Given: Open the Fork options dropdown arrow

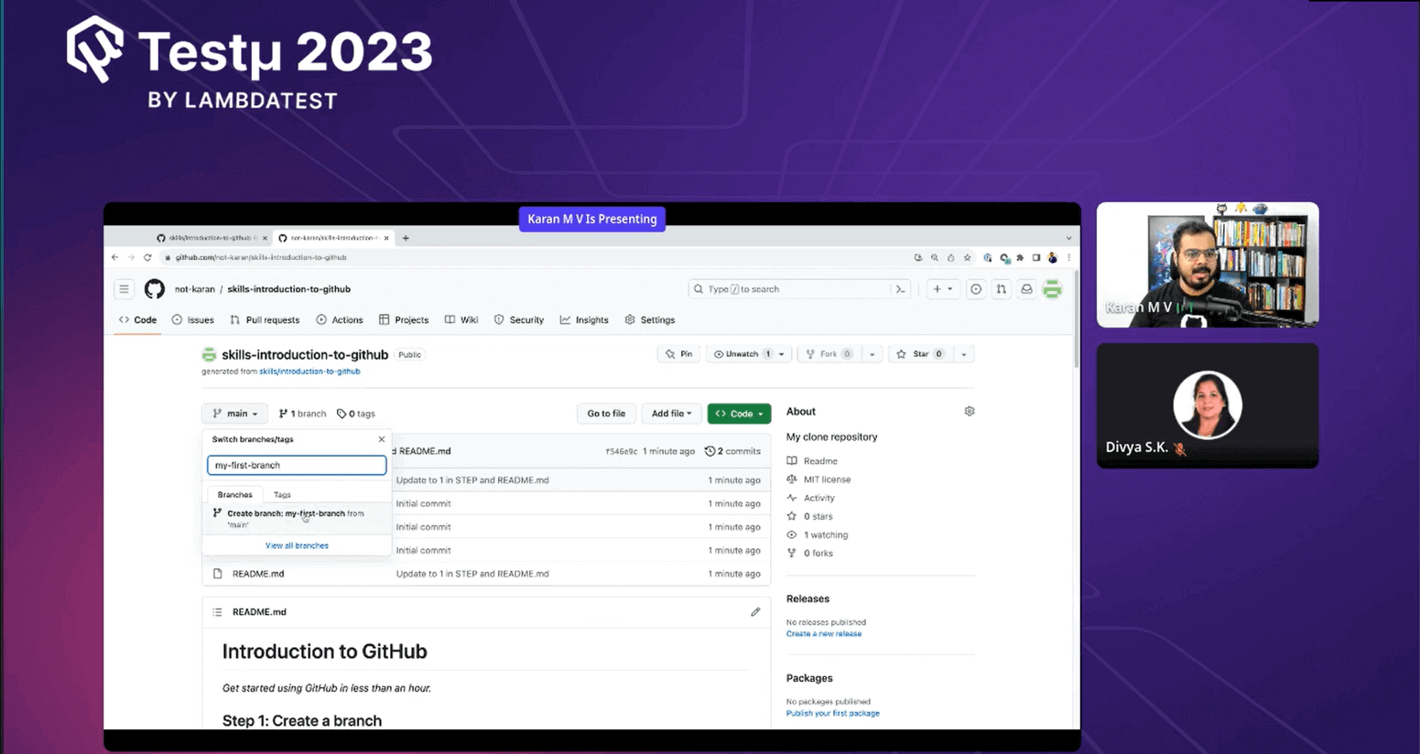Looking at the screenshot, I should (x=872, y=354).
